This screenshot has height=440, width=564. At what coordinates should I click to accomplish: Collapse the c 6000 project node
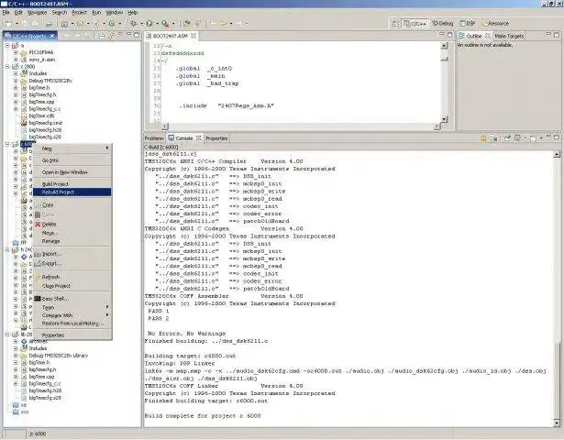click(x=7, y=144)
